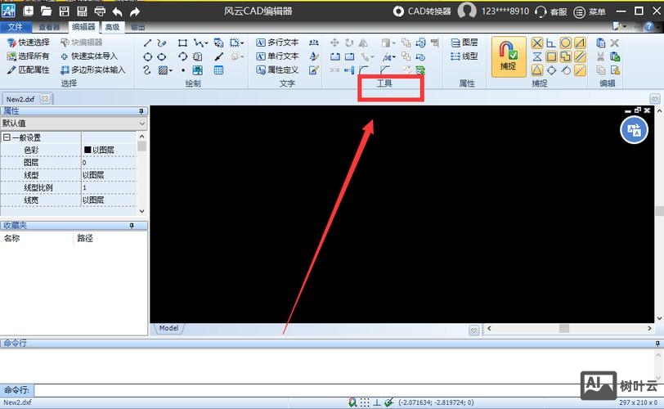Screen dimensions: 664x409
Task: Expand the chevron at right of file tabs
Action: [x=655, y=99]
